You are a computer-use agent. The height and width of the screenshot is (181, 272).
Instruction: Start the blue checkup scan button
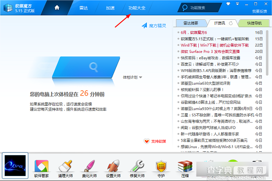tap(86, 67)
